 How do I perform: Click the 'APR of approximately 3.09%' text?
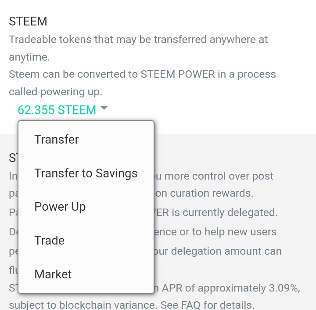[x=231, y=288]
